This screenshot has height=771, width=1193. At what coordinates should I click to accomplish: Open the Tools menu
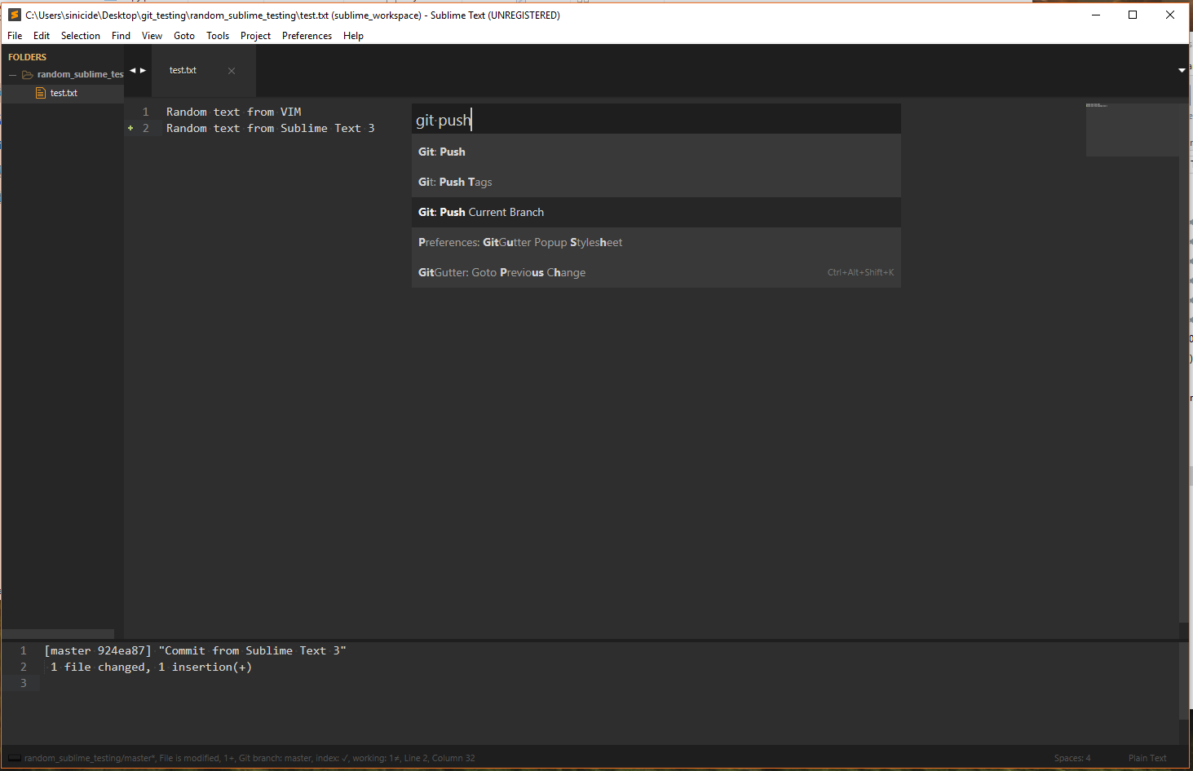click(218, 36)
